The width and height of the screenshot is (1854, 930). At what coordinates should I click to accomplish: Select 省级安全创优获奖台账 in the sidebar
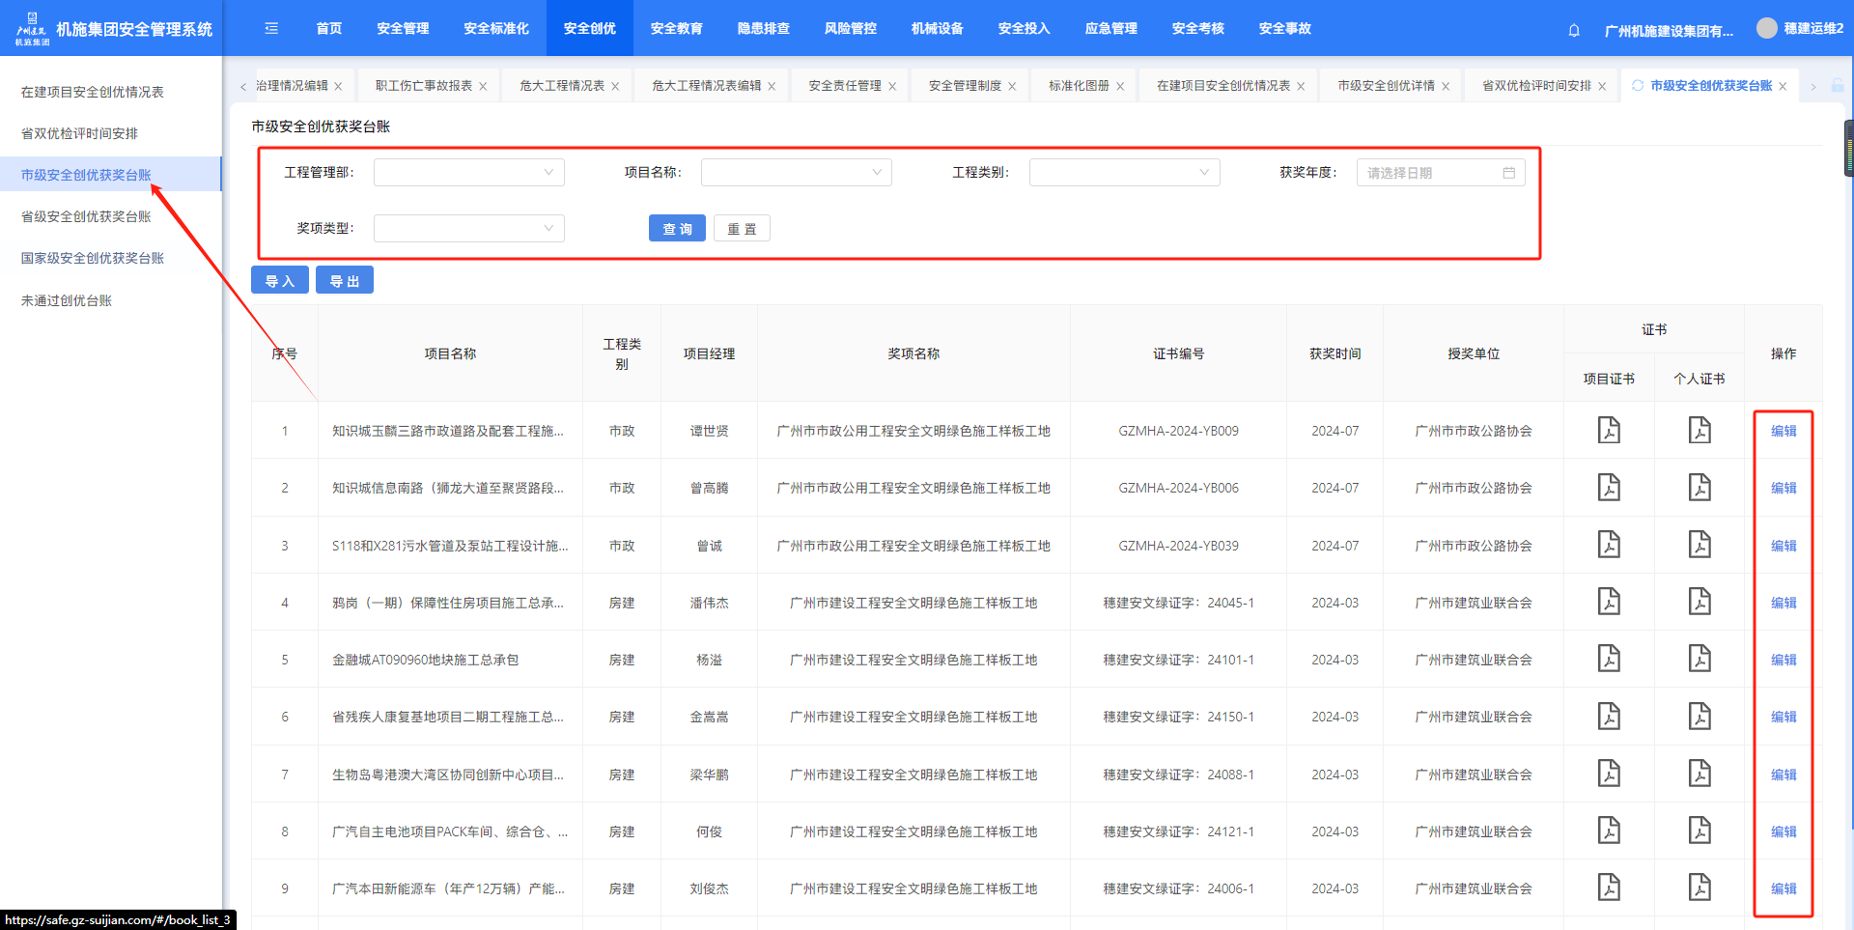(86, 216)
